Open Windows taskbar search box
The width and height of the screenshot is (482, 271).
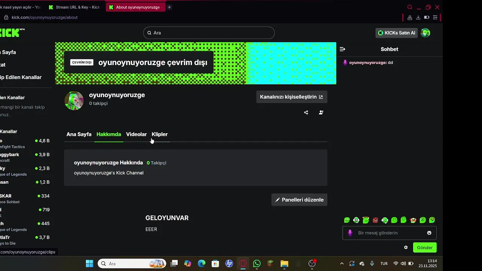[x=132, y=263]
